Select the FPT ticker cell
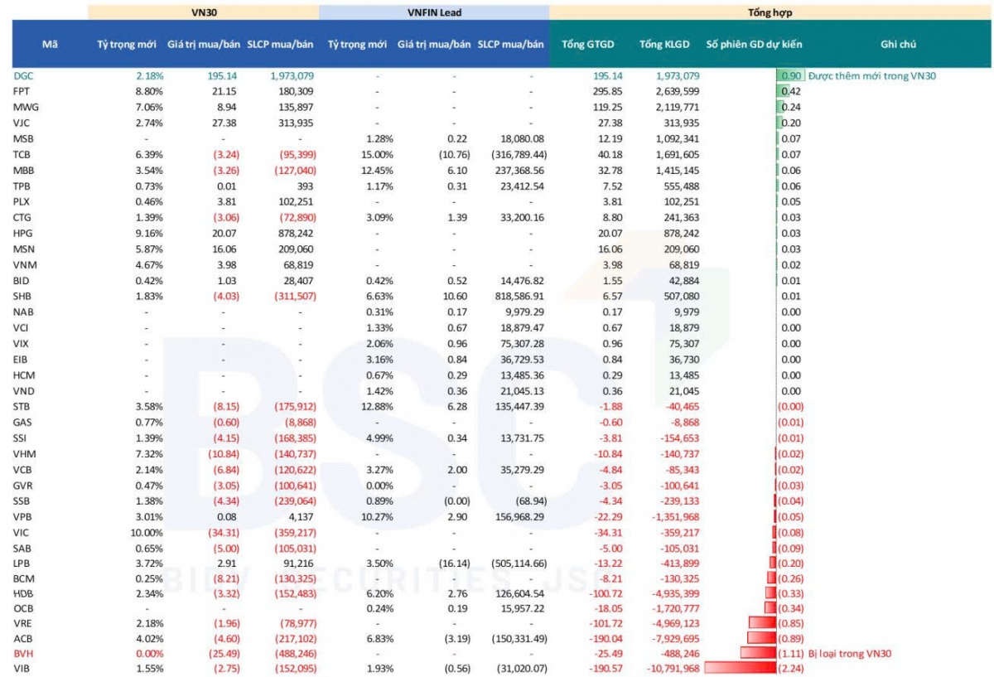 tap(22, 91)
